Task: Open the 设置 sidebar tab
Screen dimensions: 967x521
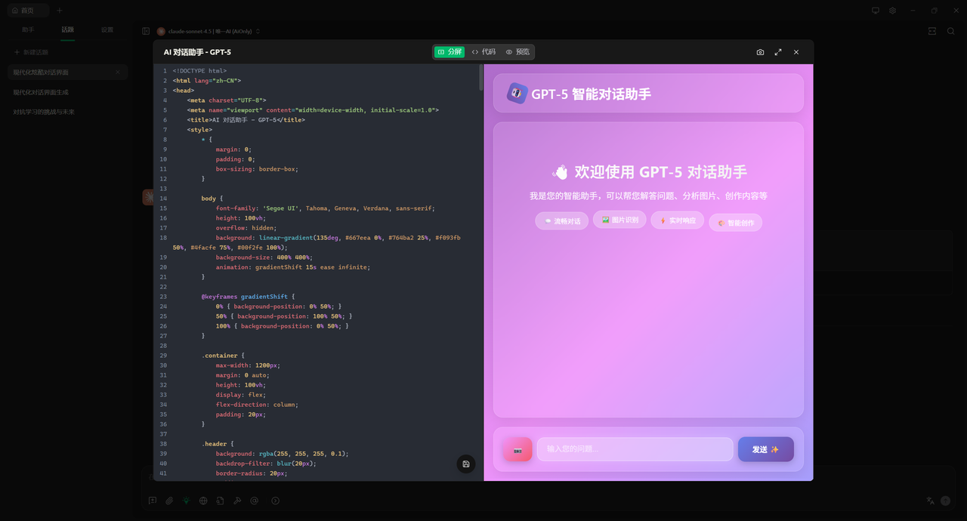Action: [x=107, y=29]
